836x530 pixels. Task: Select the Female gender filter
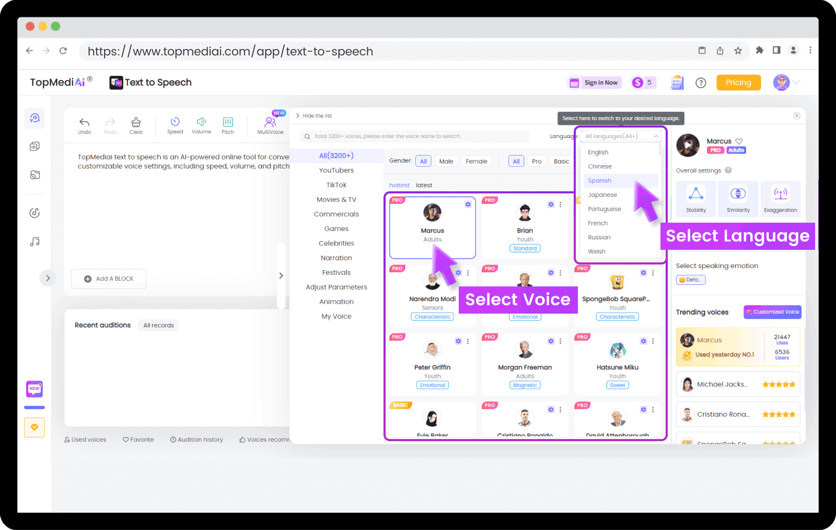click(476, 162)
